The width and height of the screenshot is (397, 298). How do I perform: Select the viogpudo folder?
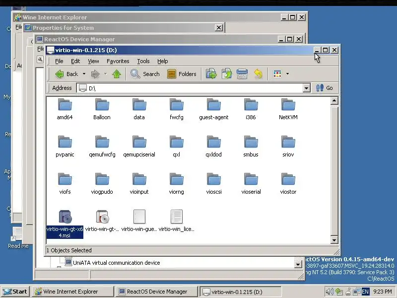102,183
